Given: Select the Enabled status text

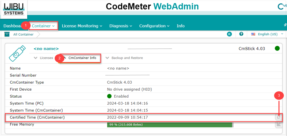Looking at the screenshot, I should (x=121, y=96).
